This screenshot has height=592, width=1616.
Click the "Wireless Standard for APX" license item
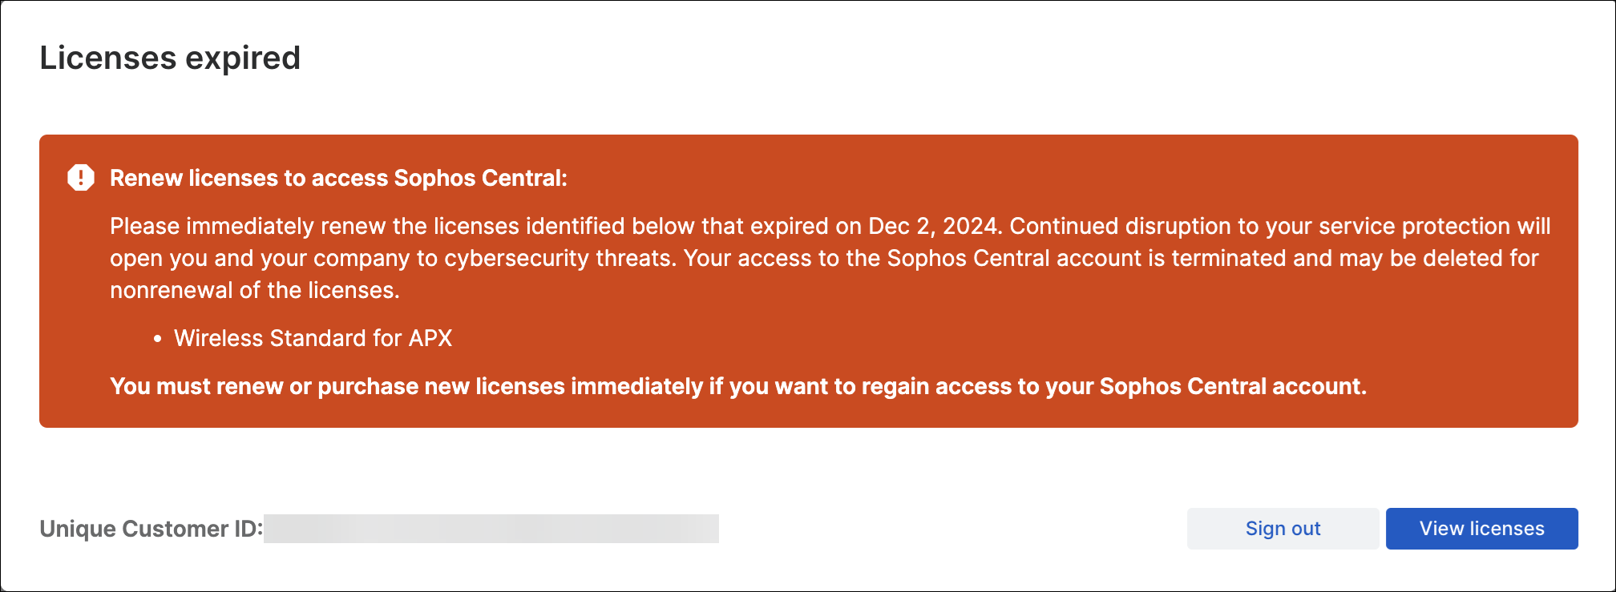[313, 338]
